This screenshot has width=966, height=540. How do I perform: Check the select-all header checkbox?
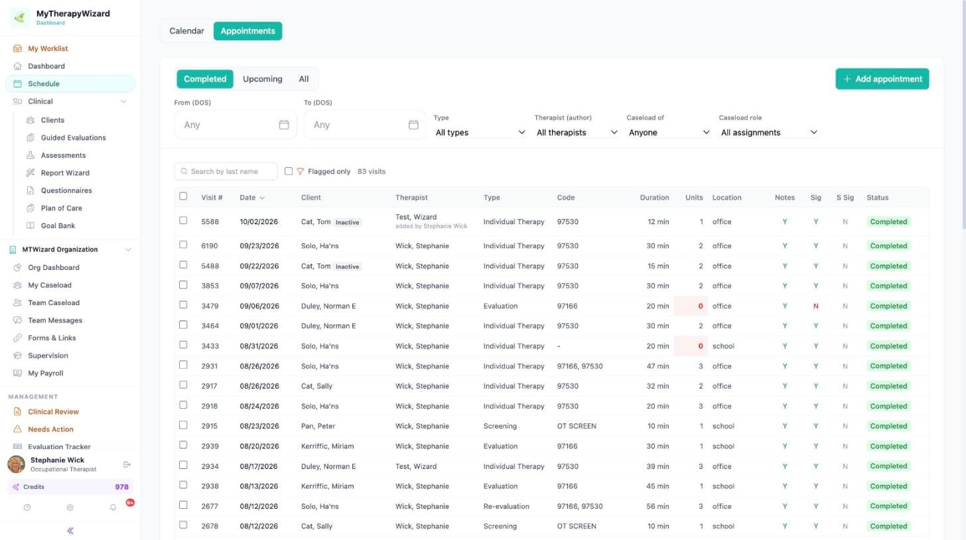183,196
